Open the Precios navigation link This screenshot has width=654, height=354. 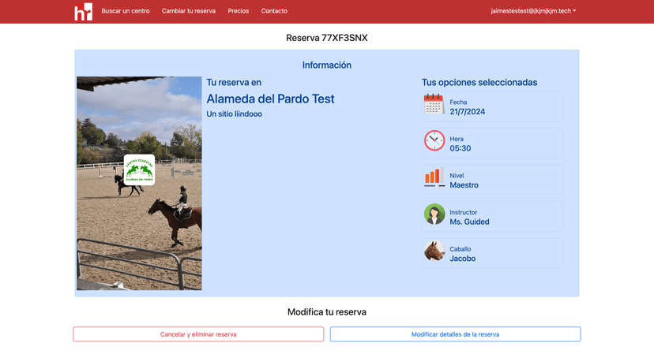(x=238, y=11)
